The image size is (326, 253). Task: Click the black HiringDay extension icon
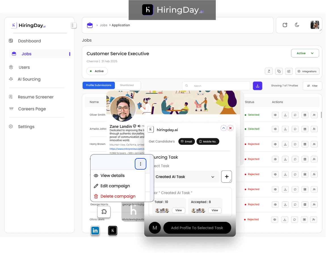113,231
